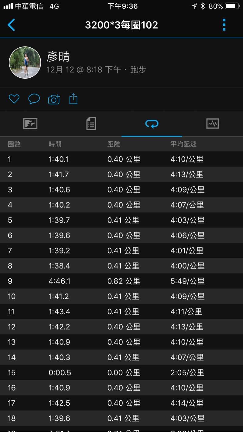
Task: Select the laps tab icon
Action: 152,124
